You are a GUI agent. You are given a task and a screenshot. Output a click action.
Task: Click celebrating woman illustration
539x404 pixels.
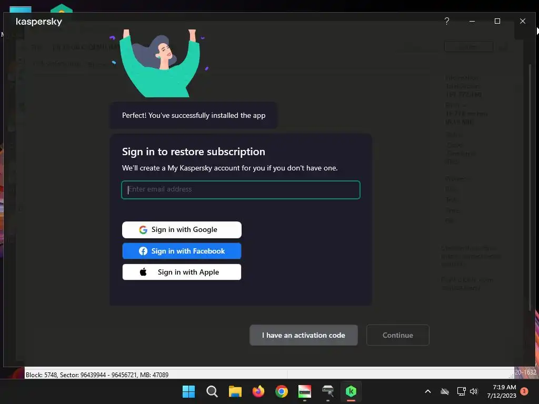tap(160, 63)
